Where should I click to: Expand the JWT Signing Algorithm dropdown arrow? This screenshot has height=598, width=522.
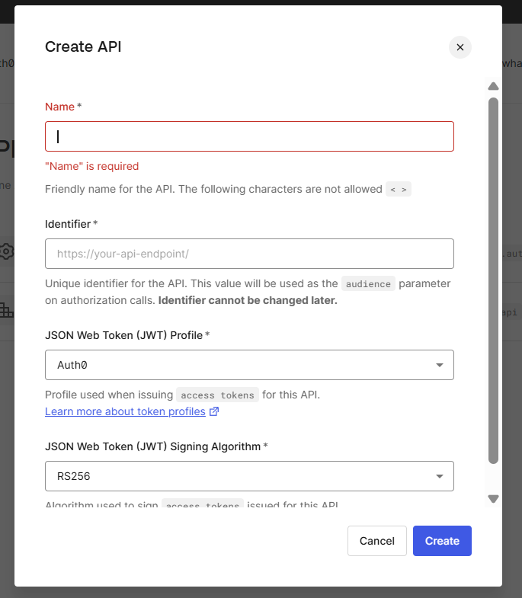tap(439, 476)
